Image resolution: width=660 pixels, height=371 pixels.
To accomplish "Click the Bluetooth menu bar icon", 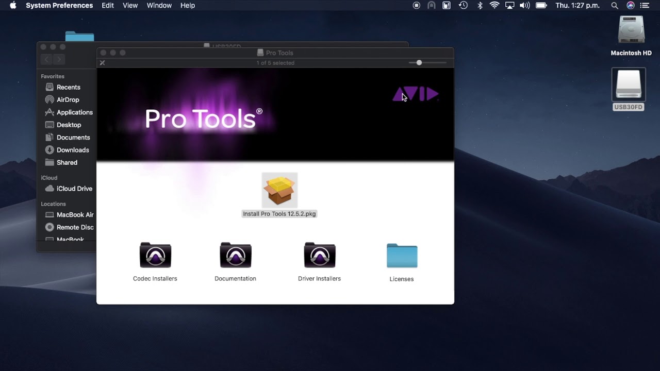I will pos(480,5).
